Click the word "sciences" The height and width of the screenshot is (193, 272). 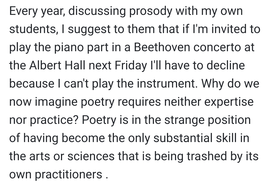pyautogui.click(x=88, y=157)
